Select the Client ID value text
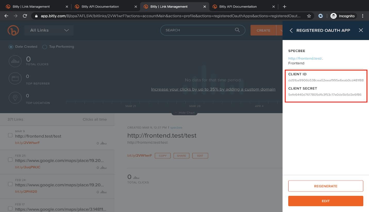The image size is (369, 212). (326, 80)
